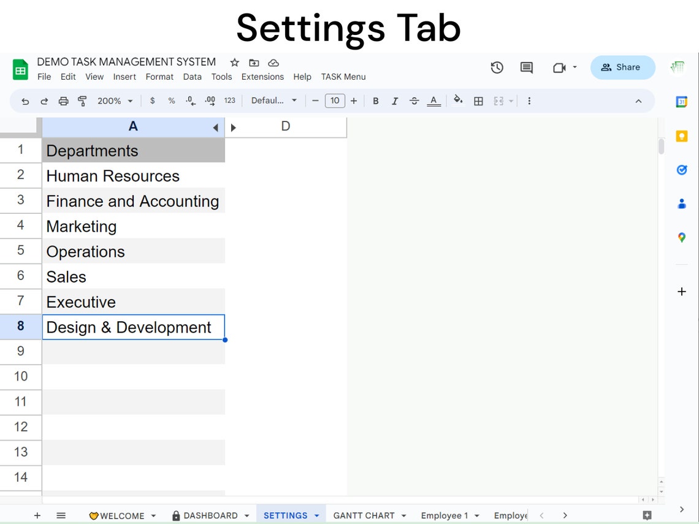Switch to the GANTT CHART tab
The image size is (699, 524).
(364, 515)
